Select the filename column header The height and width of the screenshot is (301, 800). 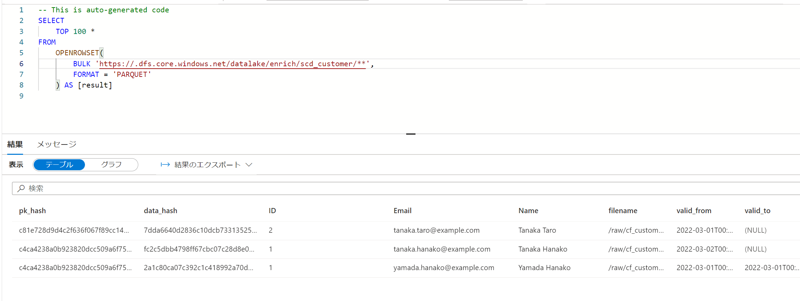click(623, 211)
